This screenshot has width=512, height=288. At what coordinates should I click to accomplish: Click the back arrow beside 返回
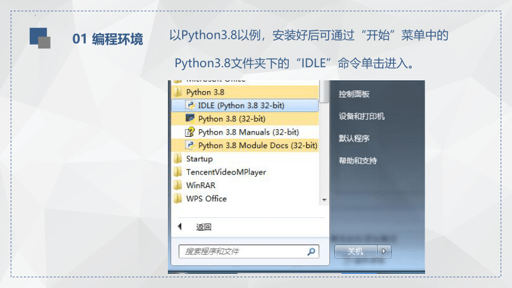(180, 227)
